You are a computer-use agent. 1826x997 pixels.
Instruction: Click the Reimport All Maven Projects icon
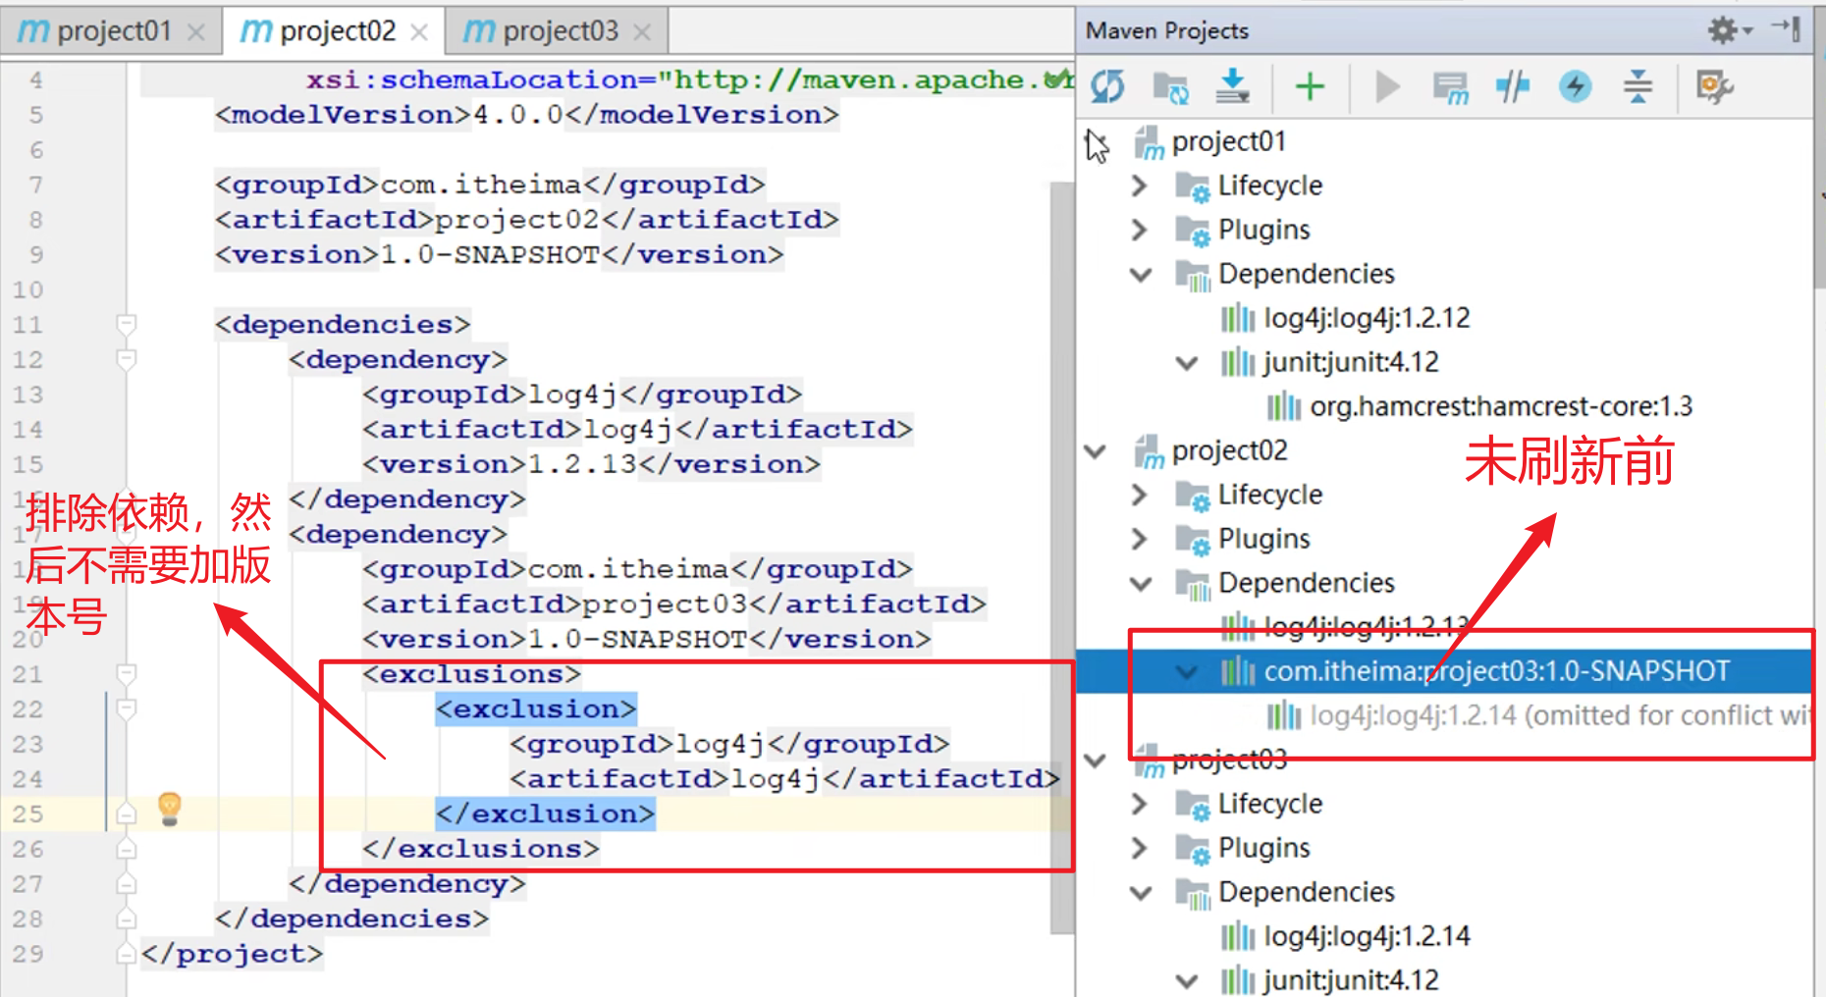point(1108,87)
